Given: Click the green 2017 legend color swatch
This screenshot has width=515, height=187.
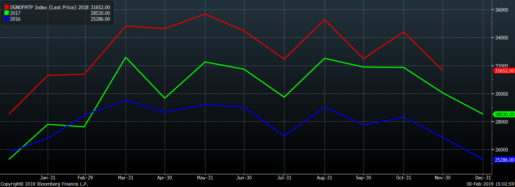Looking at the screenshot, I should (6, 13).
